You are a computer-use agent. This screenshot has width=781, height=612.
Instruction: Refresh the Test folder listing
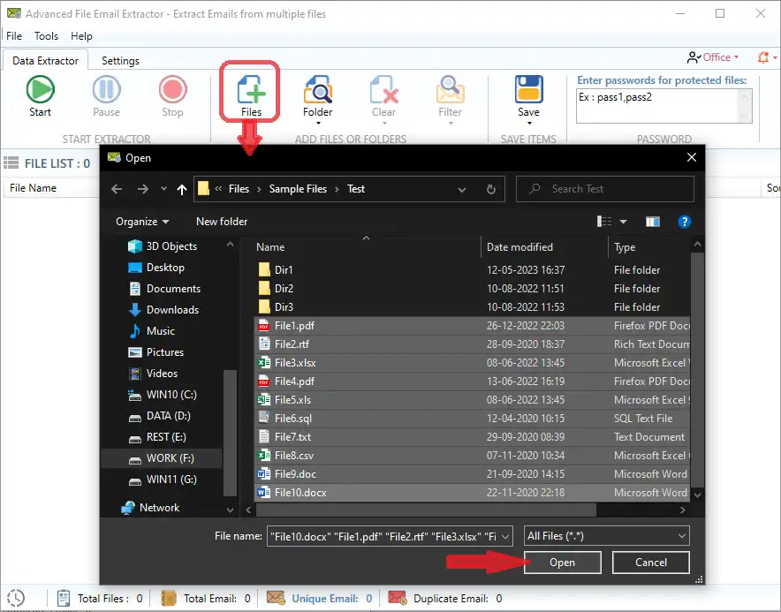490,189
